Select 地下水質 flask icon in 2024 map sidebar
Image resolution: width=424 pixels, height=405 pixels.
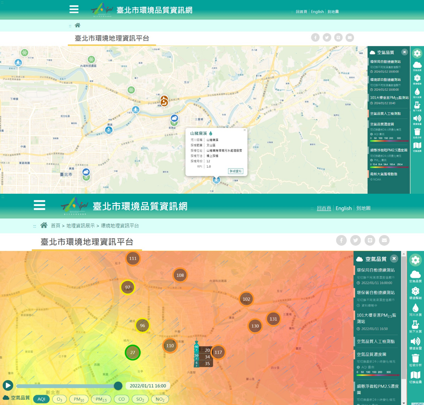point(417,106)
